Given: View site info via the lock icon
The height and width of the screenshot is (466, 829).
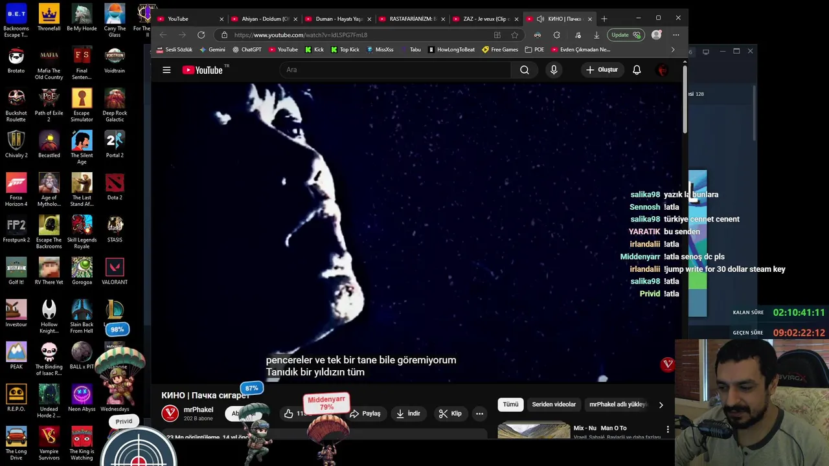Looking at the screenshot, I should click(225, 35).
